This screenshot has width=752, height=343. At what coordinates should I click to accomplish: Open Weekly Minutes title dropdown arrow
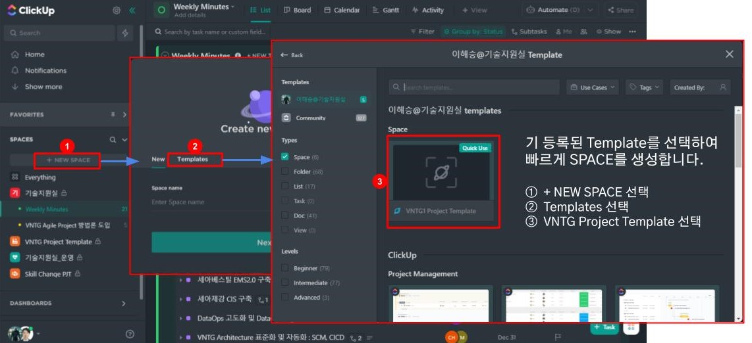point(233,7)
